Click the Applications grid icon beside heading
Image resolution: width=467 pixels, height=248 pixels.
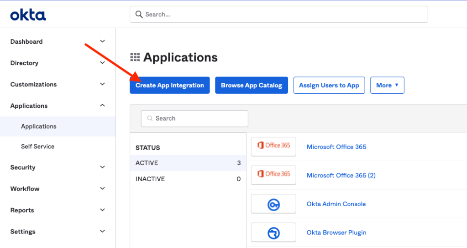(x=135, y=57)
